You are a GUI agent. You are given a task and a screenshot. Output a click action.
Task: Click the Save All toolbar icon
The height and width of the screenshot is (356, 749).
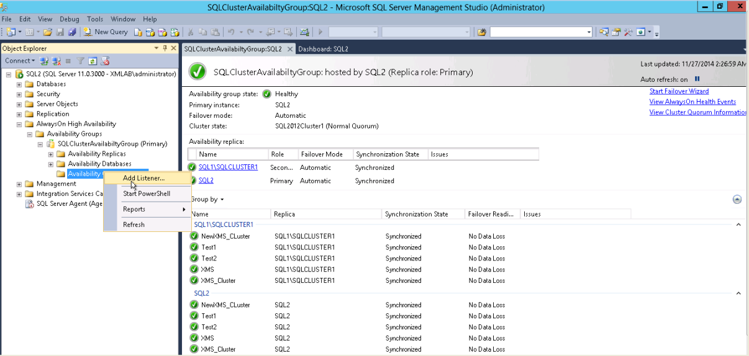click(x=72, y=32)
